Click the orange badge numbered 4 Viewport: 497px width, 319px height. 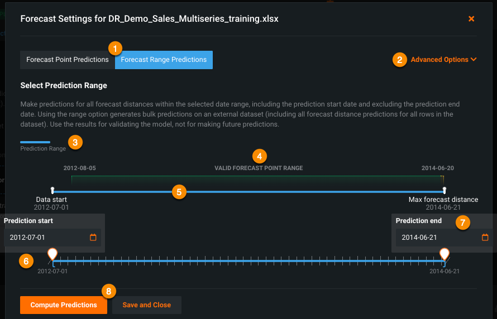coord(259,156)
